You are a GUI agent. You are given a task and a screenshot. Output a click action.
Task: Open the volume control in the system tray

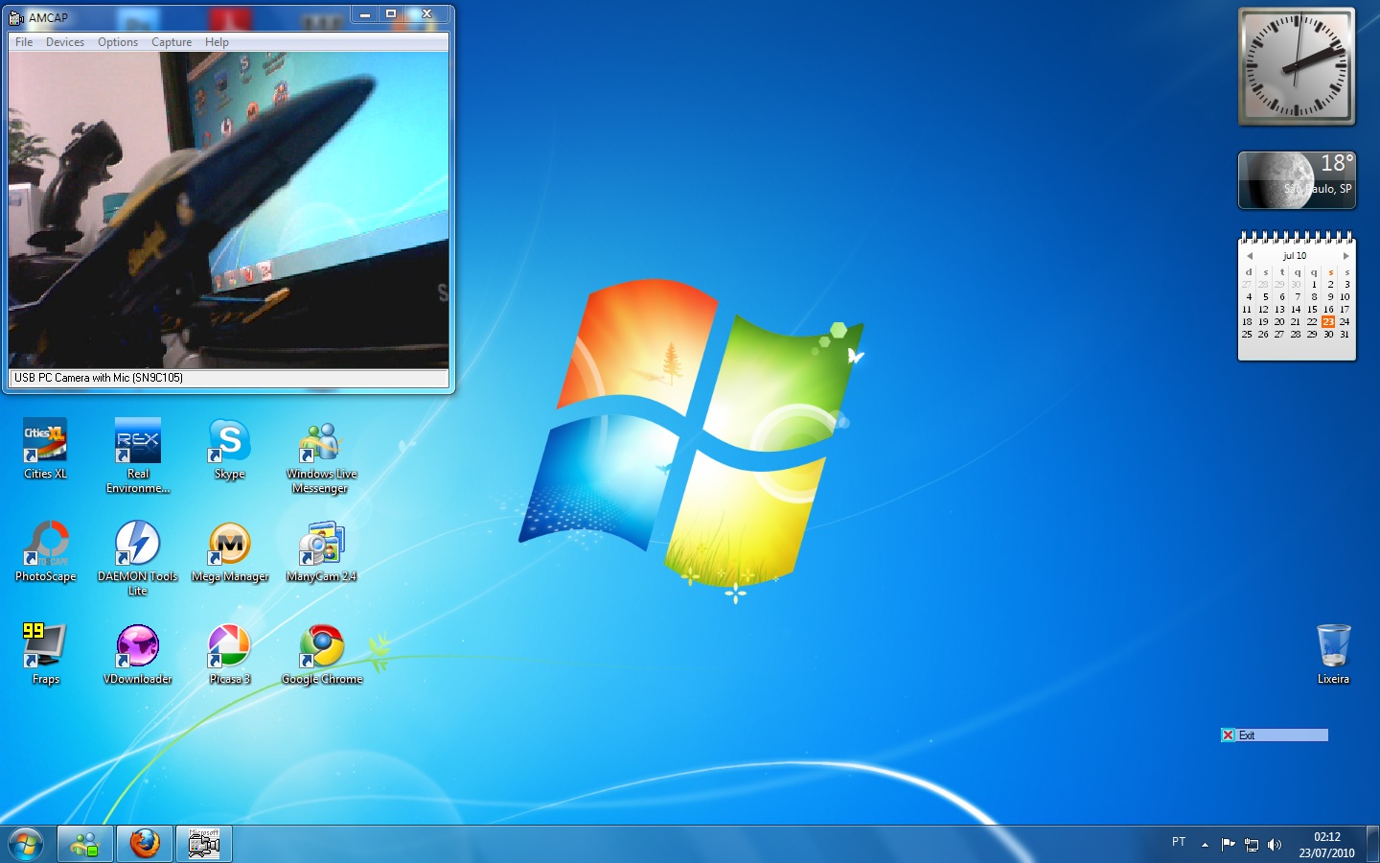(1275, 844)
